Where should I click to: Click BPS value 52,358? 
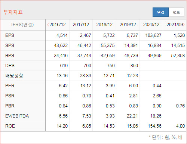point(178,56)
